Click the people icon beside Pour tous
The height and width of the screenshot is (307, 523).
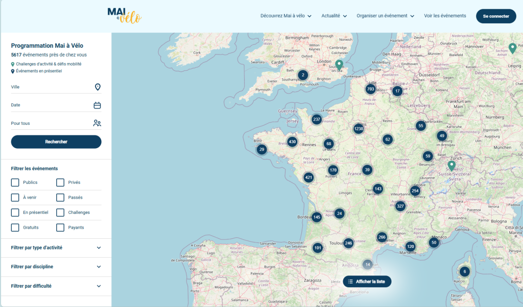tap(97, 123)
